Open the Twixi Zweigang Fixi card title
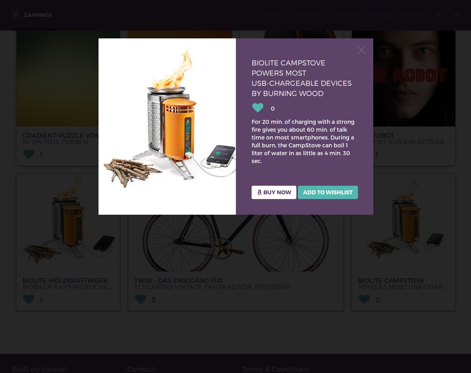The image size is (471, 373). (x=179, y=281)
